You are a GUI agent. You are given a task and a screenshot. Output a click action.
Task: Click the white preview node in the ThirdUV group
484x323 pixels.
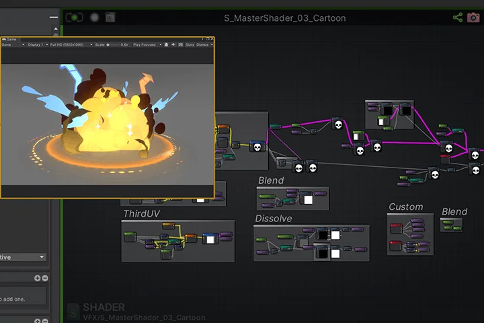(210, 240)
